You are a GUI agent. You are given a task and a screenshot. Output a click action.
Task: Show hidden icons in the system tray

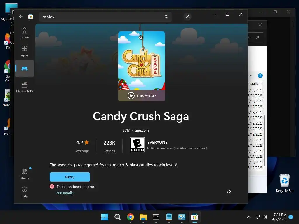pyautogui.click(x=249, y=217)
